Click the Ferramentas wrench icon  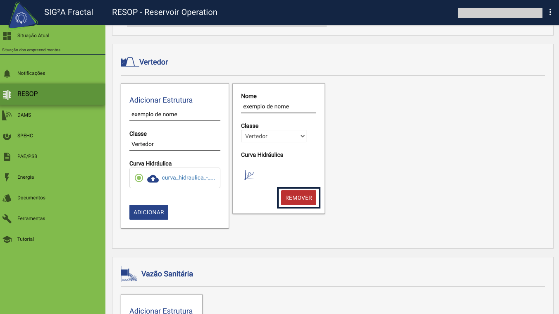point(7,218)
